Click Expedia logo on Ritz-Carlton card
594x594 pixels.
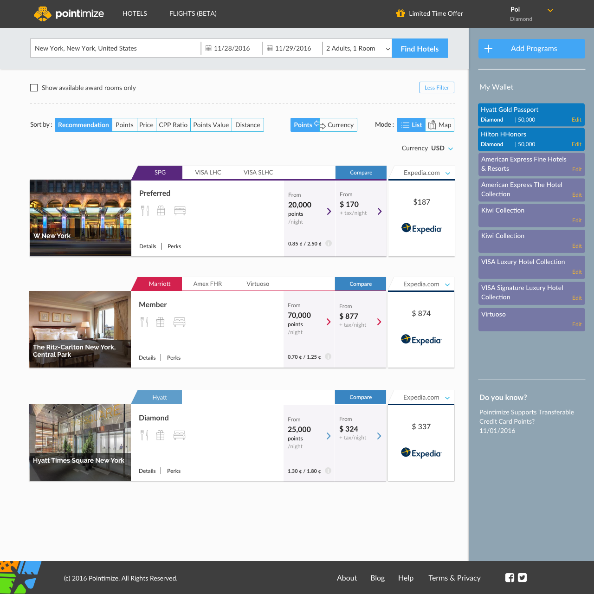pyautogui.click(x=421, y=340)
